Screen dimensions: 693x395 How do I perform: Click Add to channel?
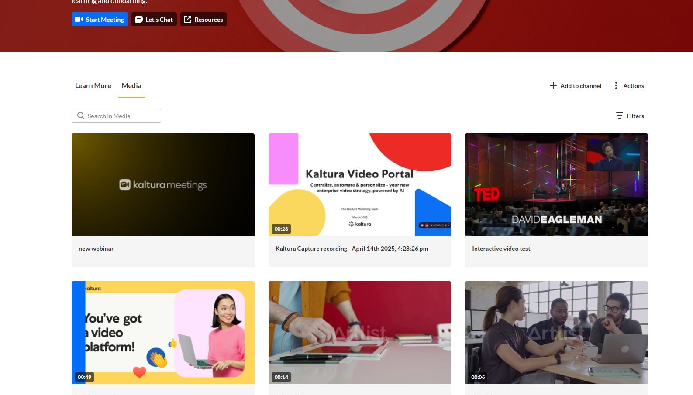575,86
